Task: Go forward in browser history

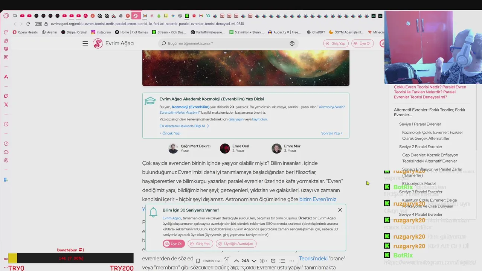Action: point(21,24)
